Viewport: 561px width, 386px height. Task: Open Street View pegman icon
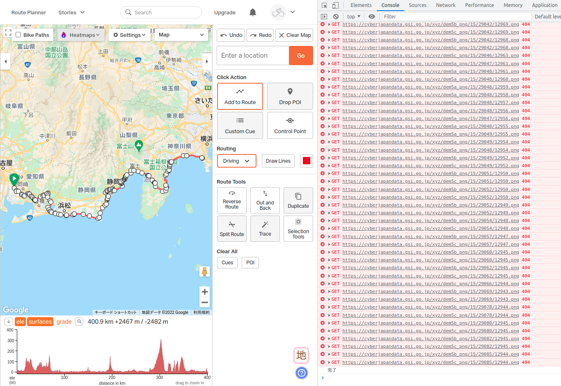click(204, 272)
